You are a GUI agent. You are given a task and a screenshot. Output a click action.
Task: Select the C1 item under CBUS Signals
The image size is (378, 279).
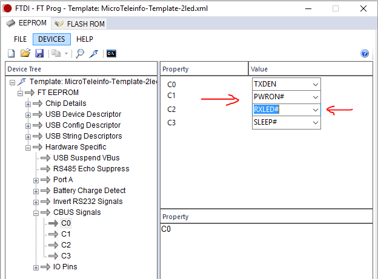coord(66,234)
